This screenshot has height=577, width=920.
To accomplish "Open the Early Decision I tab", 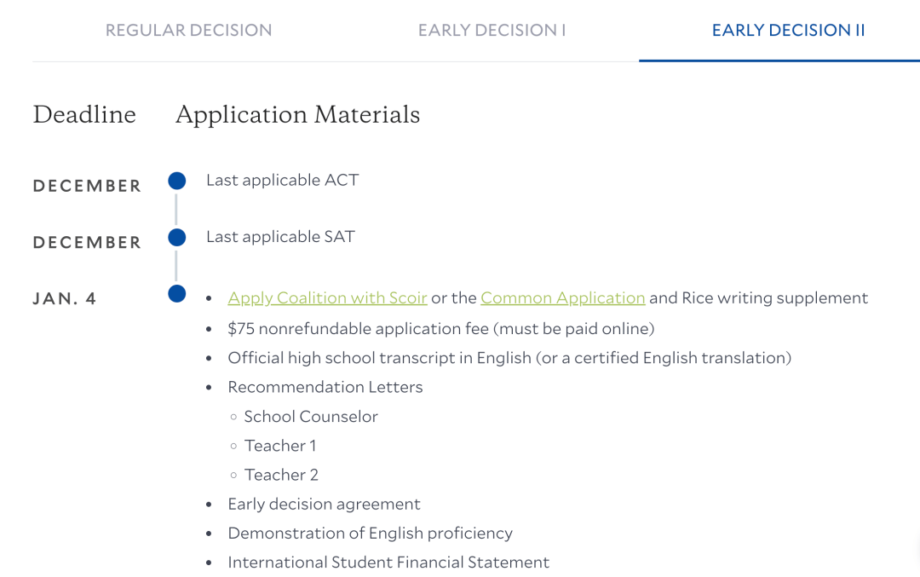I will (x=492, y=31).
